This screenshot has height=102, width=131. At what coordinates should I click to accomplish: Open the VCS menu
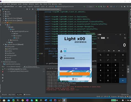coord(49,4)
